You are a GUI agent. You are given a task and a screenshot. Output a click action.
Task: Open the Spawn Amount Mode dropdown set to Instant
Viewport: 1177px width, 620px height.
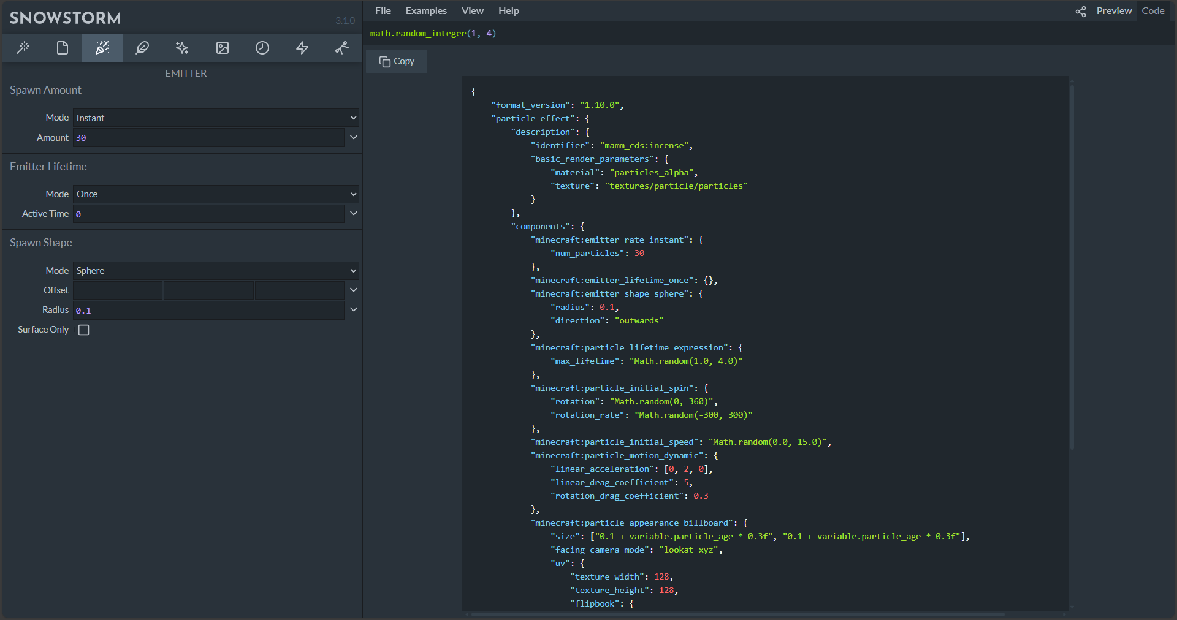click(x=216, y=118)
